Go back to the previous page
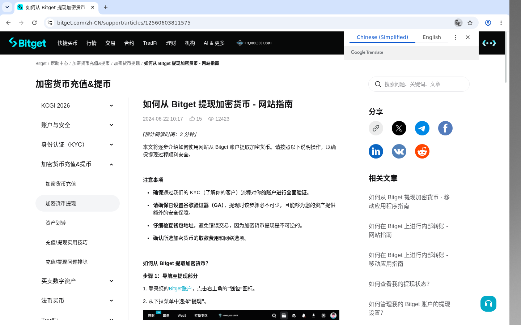 pyautogui.click(x=8, y=23)
